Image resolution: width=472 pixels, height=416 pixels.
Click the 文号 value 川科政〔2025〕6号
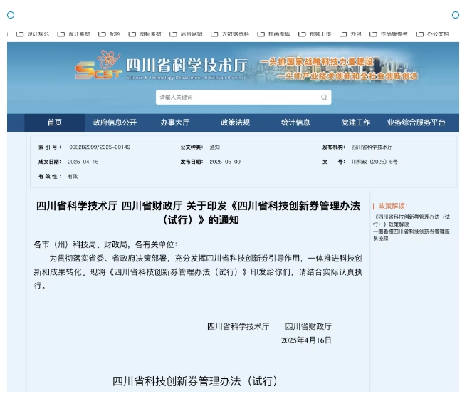(x=374, y=162)
